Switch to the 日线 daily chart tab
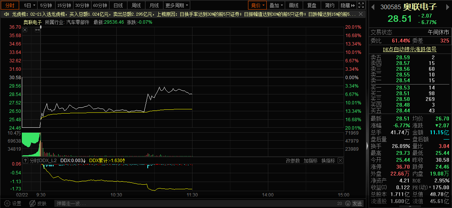 click(x=118, y=5)
